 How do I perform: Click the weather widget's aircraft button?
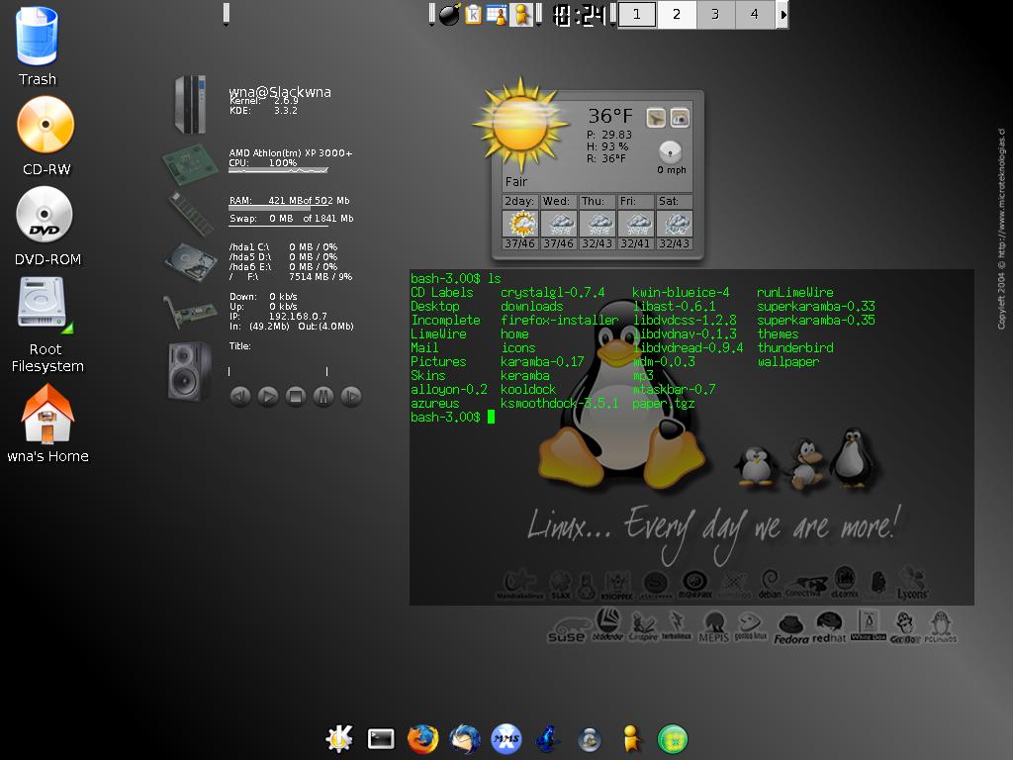656,118
